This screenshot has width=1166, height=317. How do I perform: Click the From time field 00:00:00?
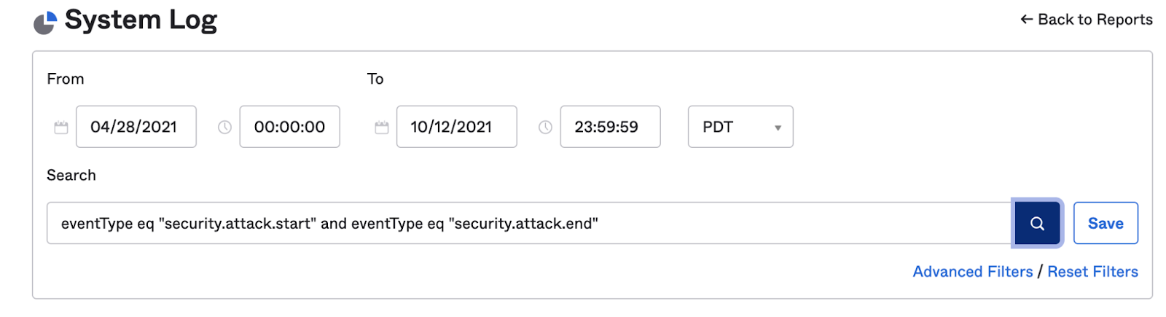tap(289, 128)
